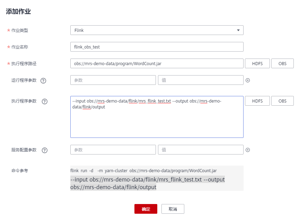Cancel the dialog with 取消
Screen dimensions: 308x221
point(173,209)
